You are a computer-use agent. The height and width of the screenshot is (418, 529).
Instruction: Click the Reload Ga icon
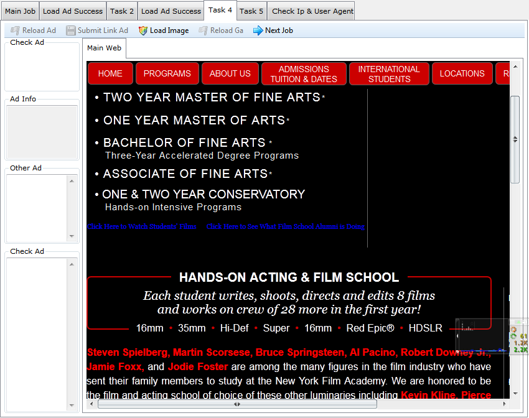point(203,30)
